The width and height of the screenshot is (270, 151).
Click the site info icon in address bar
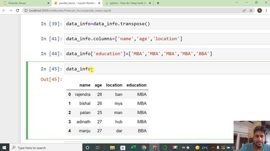(26, 10)
